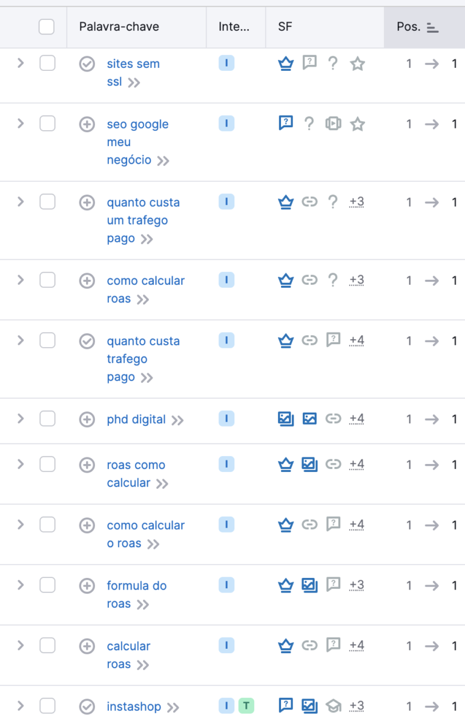The height and width of the screenshot is (727, 465).
Task: Click the '+3' more SERP features link for 'formula do roas'
Action: [x=357, y=585]
